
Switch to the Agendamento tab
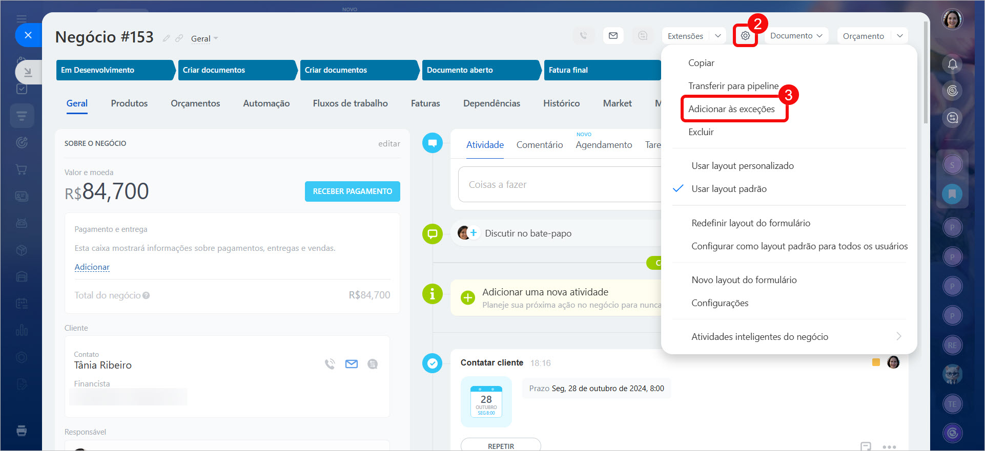(x=604, y=145)
